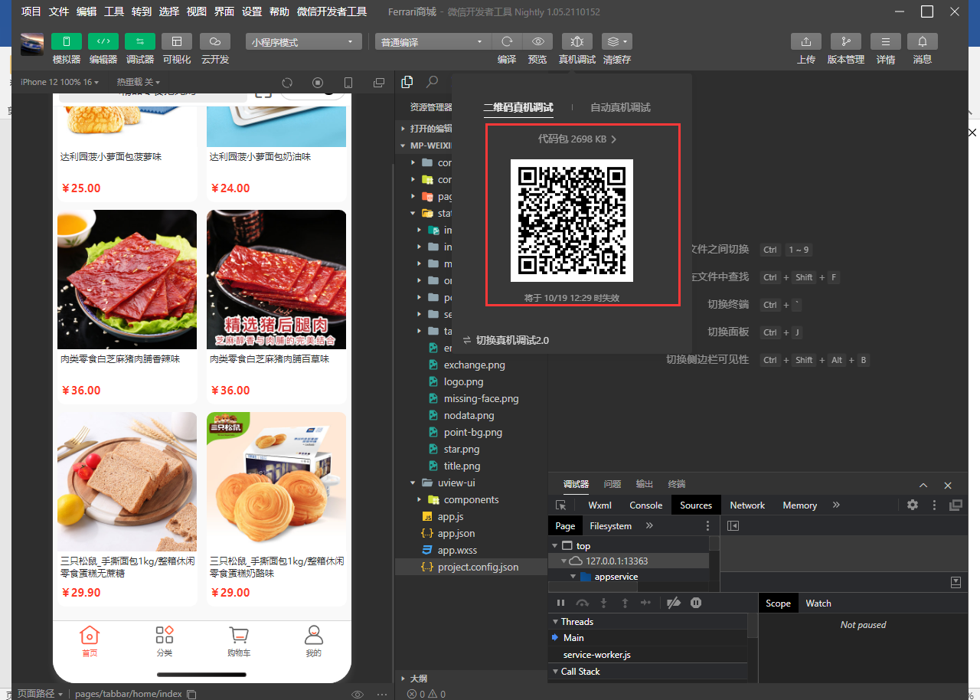Switch to the Wxml tab
Screen dimensions: 980x700
(599, 505)
